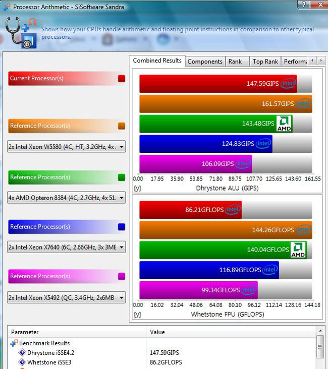Screen dimensions: 328x369
Task: Click the title bar application icon
Action: (x=6, y=7)
